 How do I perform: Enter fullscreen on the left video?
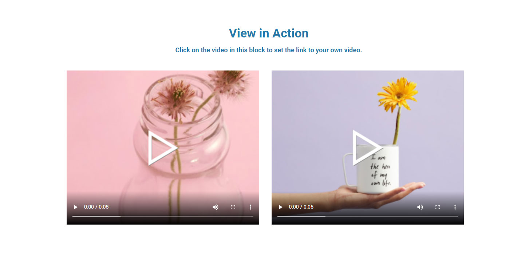tap(233, 207)
